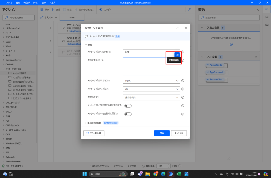Image resolution: width=271 pixels, height=178 pixels.
Task: Open the message box buttons dropdown
Action: [151, 89]
